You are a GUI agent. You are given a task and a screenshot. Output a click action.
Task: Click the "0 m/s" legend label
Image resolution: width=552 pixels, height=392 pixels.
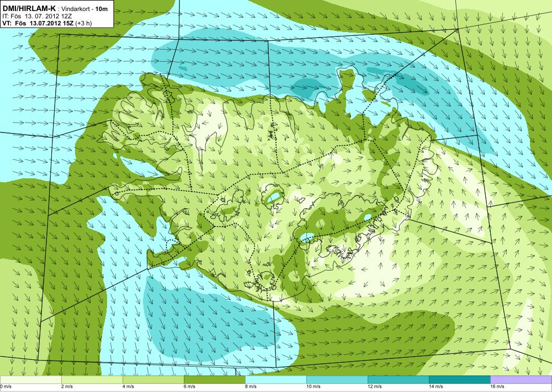pyautogui.click(x=6, y=386)
